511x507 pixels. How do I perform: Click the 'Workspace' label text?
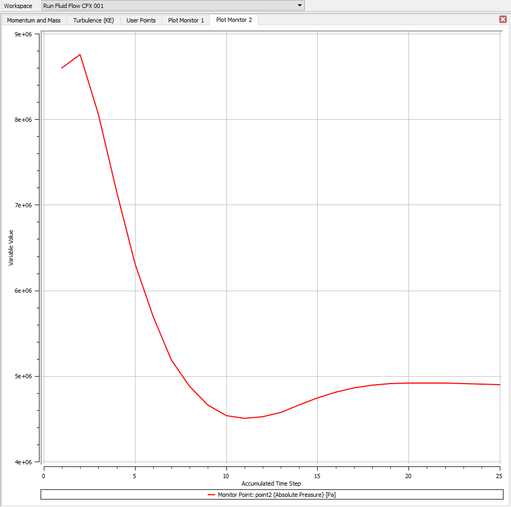tap(18, 6)
